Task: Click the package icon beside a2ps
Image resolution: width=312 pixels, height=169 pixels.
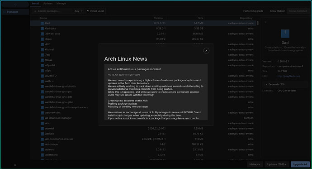Action: tap(42, 71)
